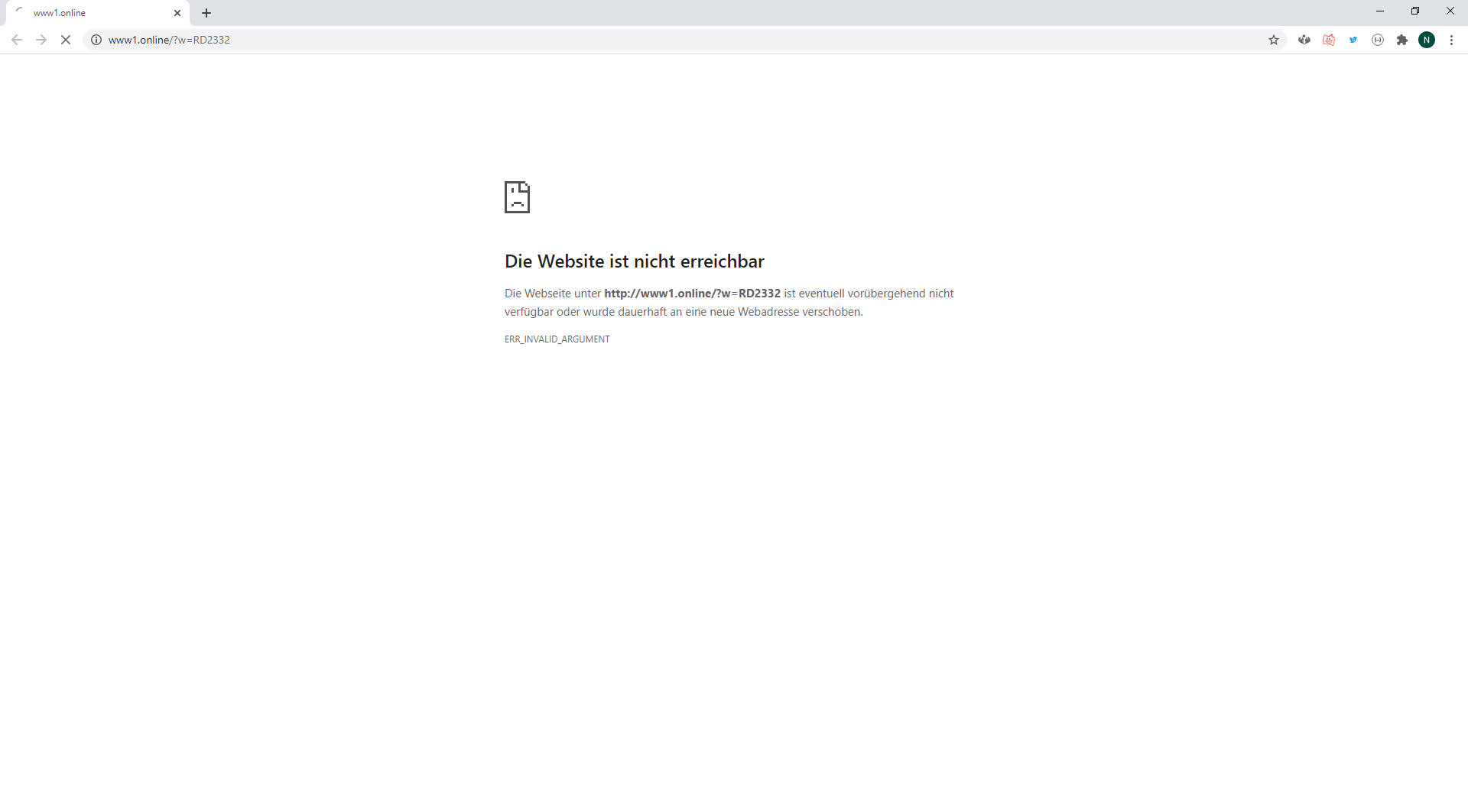Go forward to the next page
The height and width of the screenshot is (795, 1468).
41,40
